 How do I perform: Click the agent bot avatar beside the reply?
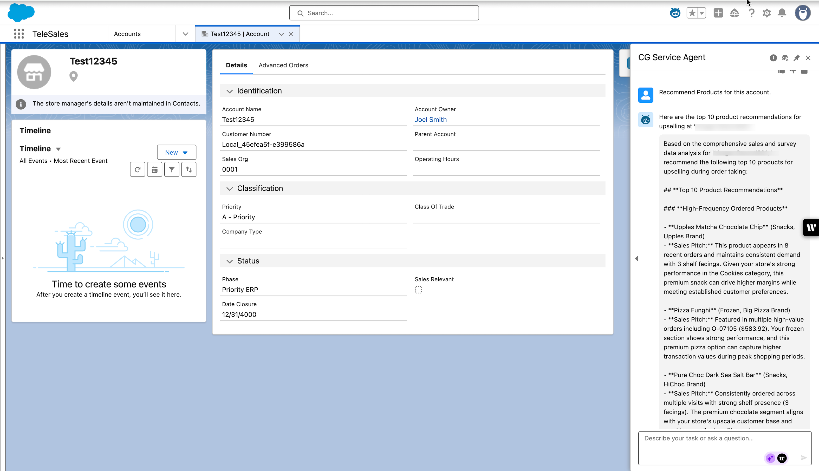click(x=646, y=120)
